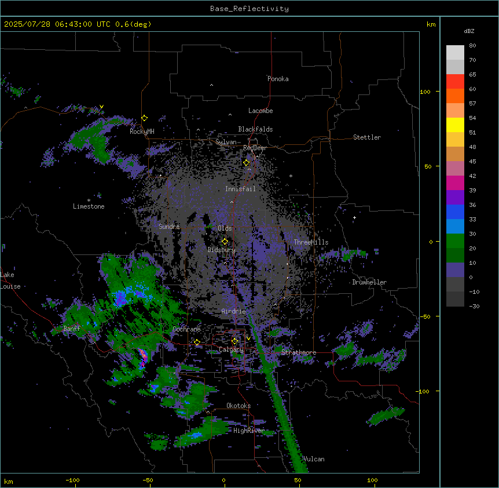Click the orange 57-60 dBZ legend swatch
Screen dimensions: 499x488
tap(455, 96)
